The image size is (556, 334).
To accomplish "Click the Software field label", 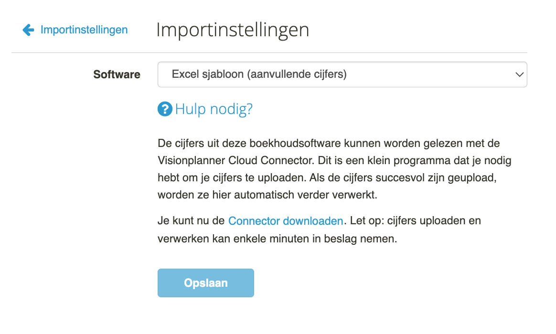I will click(117, 74).
